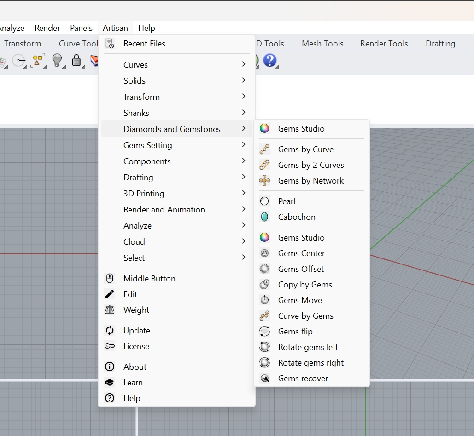Click the blue question mark help icon
Image resolution: width=474 pixels, height=436 pixels.
[269, 60]
